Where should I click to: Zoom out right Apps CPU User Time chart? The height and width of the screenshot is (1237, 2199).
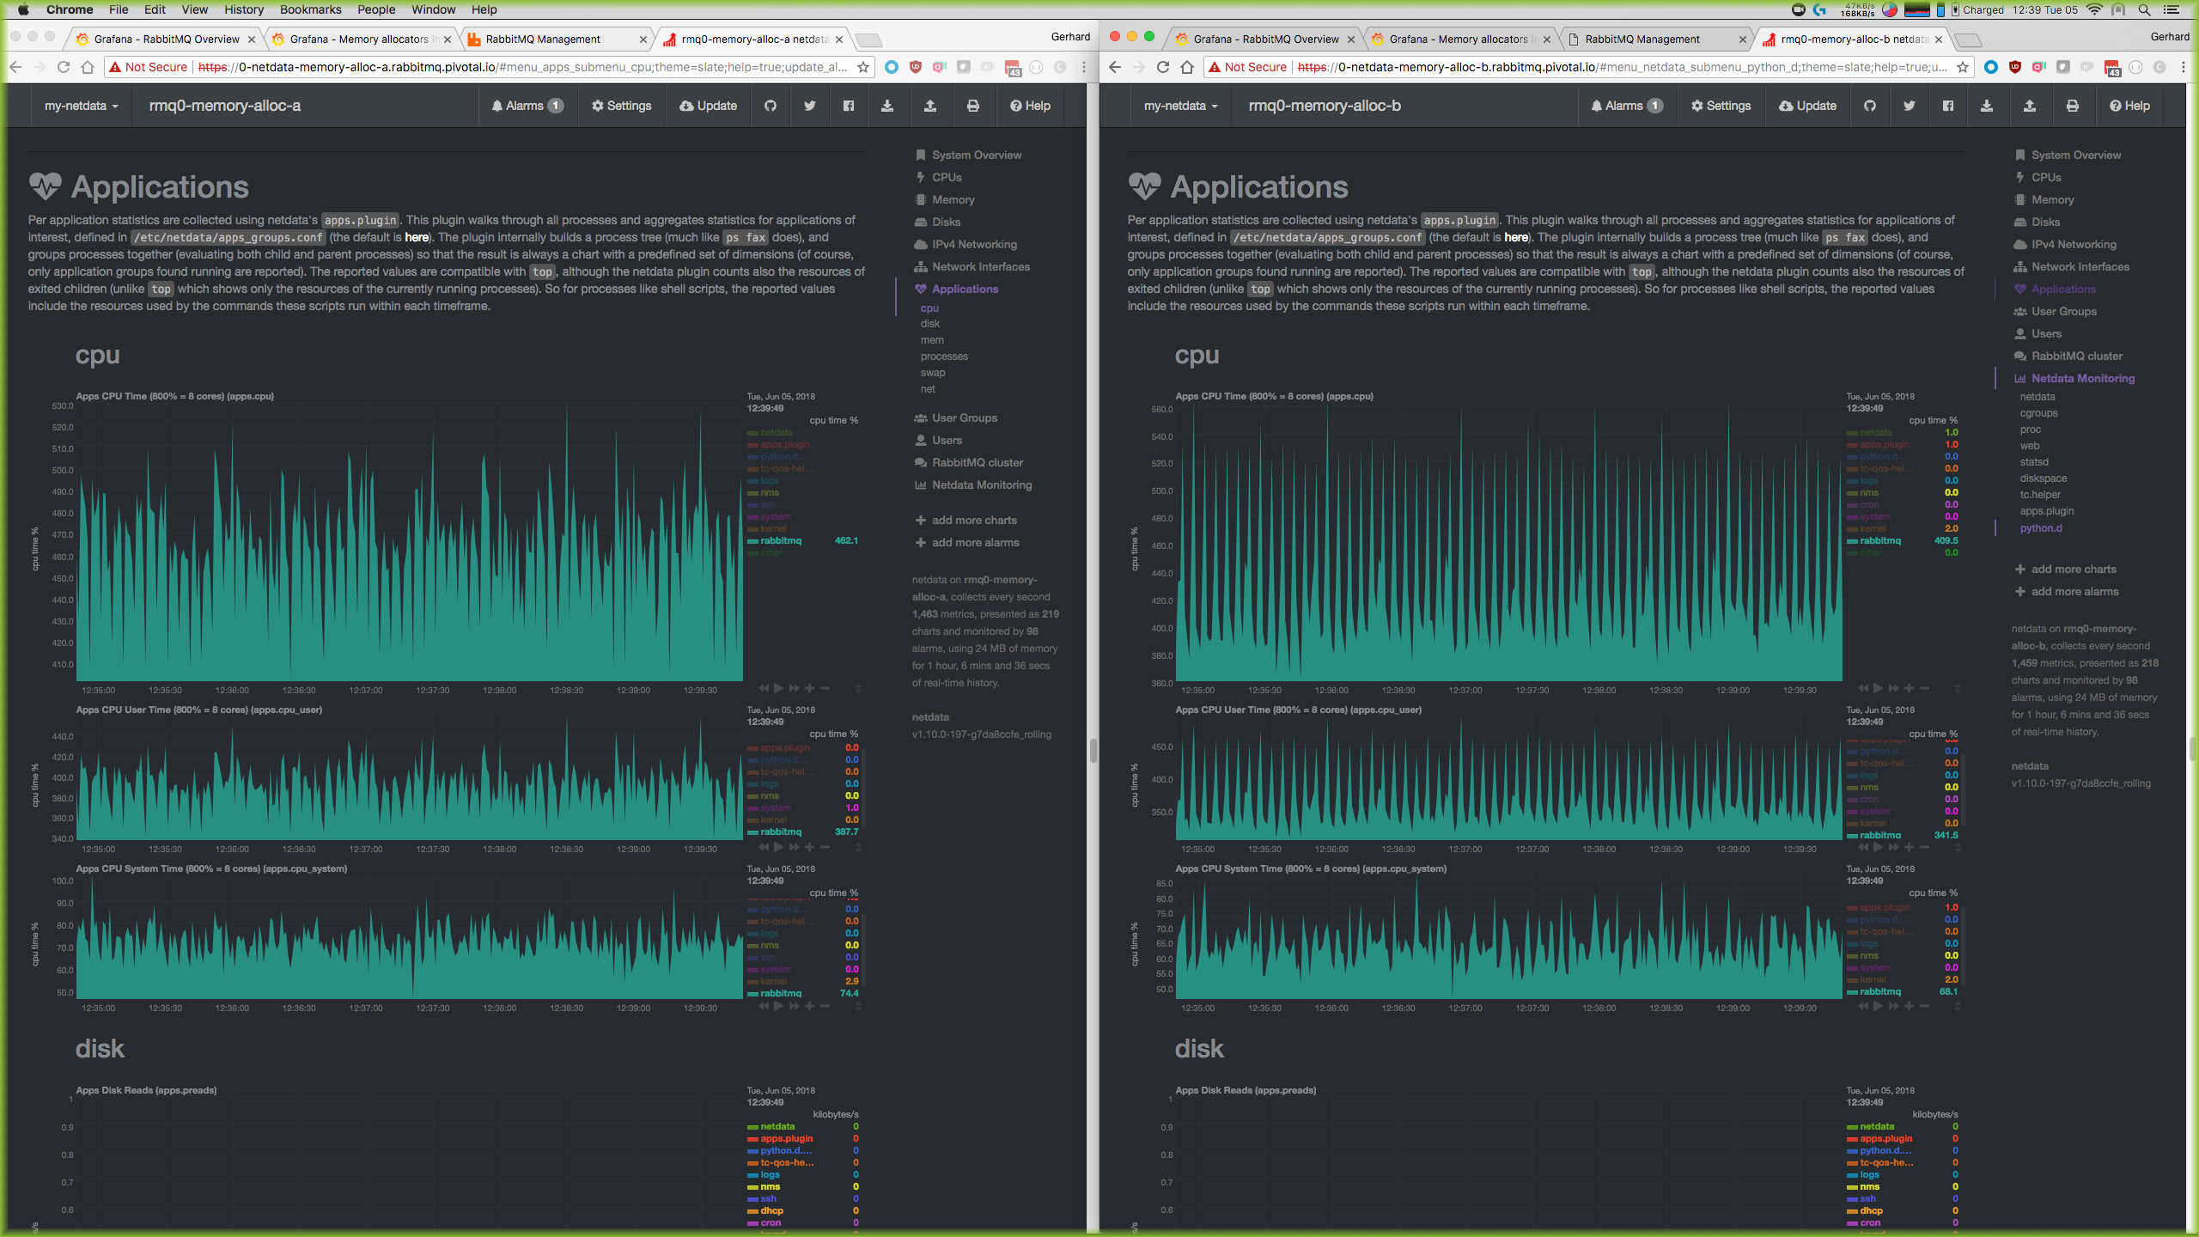pos(1925,847)
